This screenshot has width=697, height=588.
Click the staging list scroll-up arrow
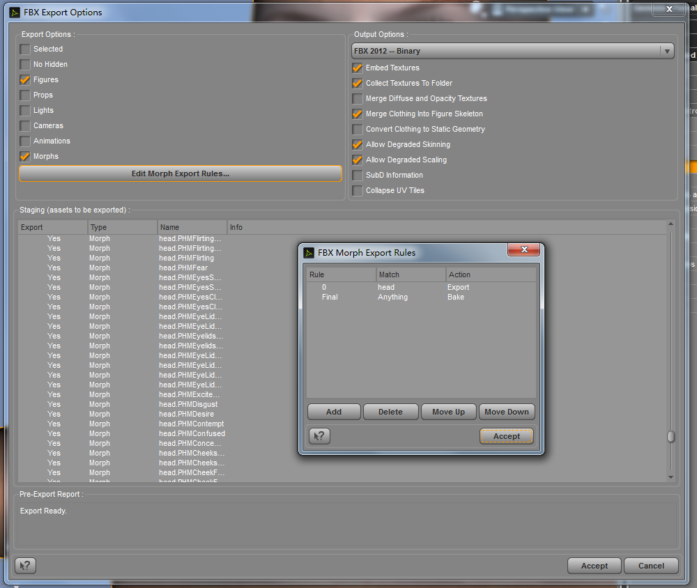[x=671, y=224]
